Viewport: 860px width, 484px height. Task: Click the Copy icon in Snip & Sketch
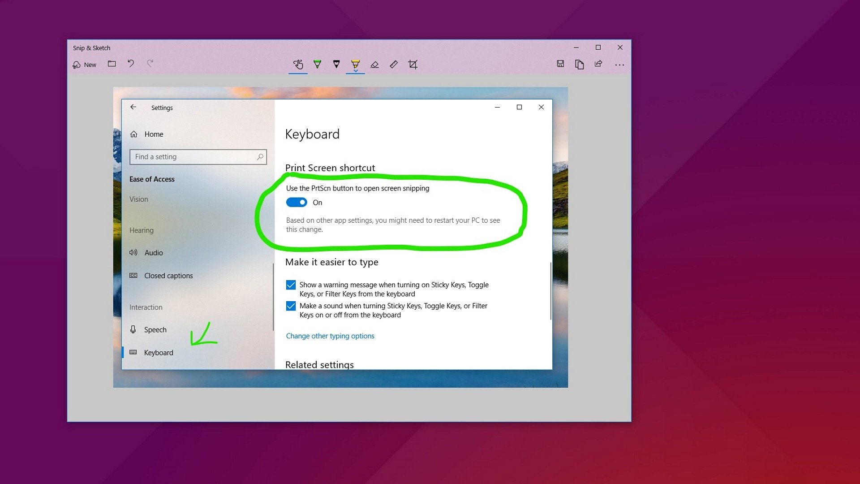click(580, 64)
